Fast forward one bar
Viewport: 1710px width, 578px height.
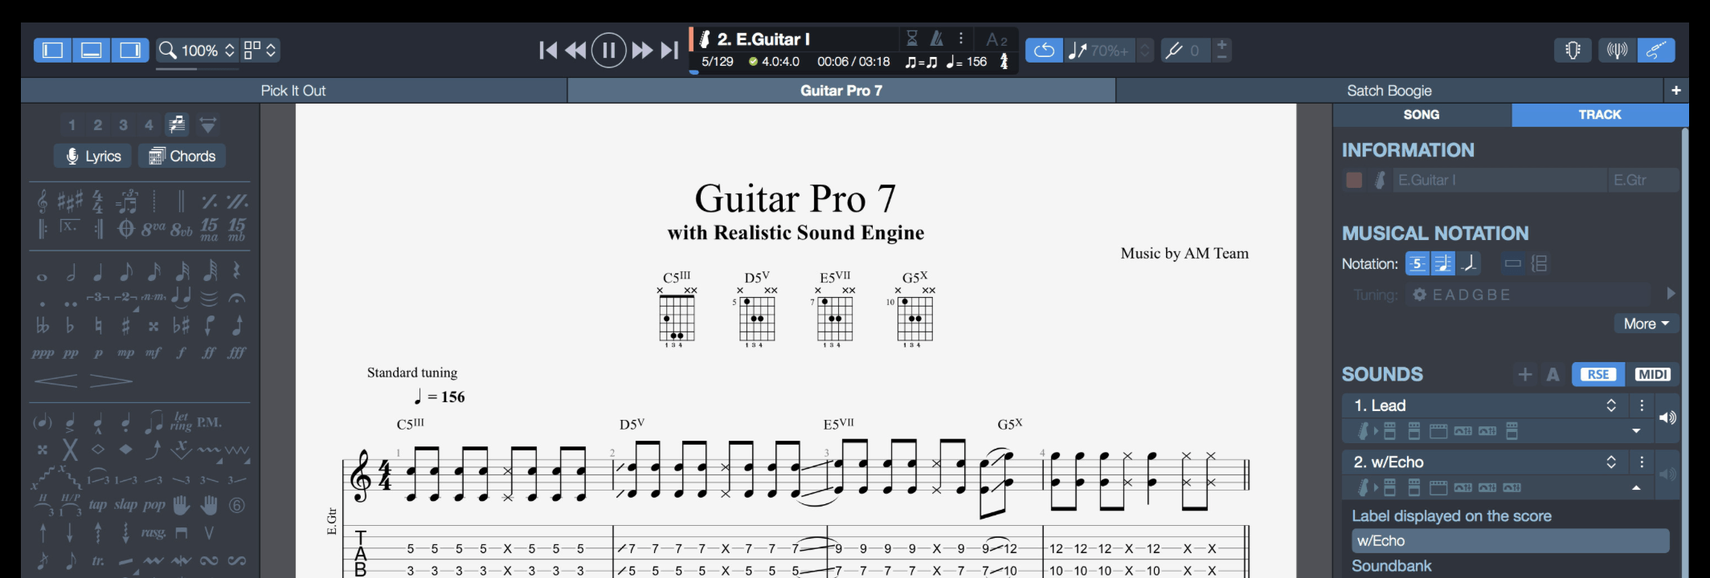tap(642, 51)
